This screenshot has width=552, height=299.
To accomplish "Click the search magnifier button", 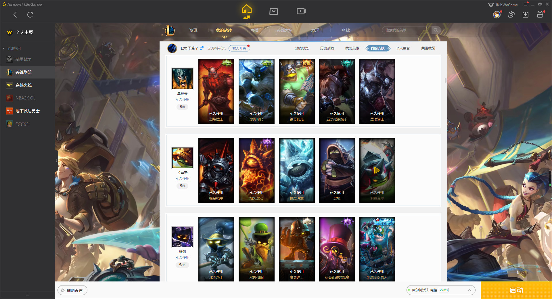I will click(436, 30).
